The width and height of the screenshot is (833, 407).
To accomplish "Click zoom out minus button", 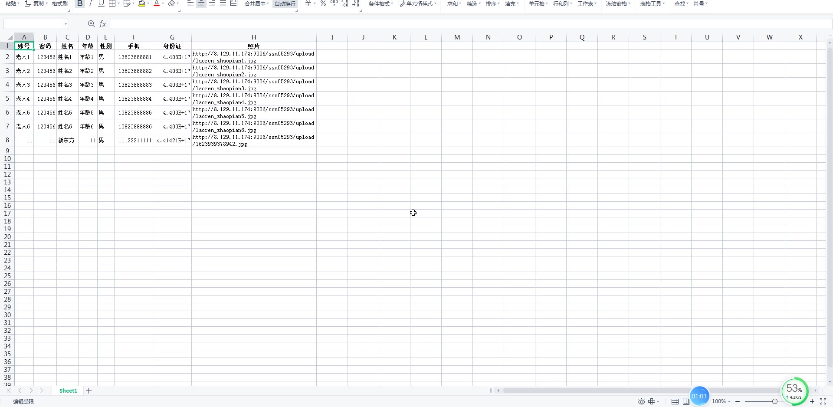I will pyautogui.click(x=738, y=401).
